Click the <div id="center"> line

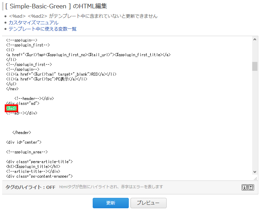tap(24, 142)
